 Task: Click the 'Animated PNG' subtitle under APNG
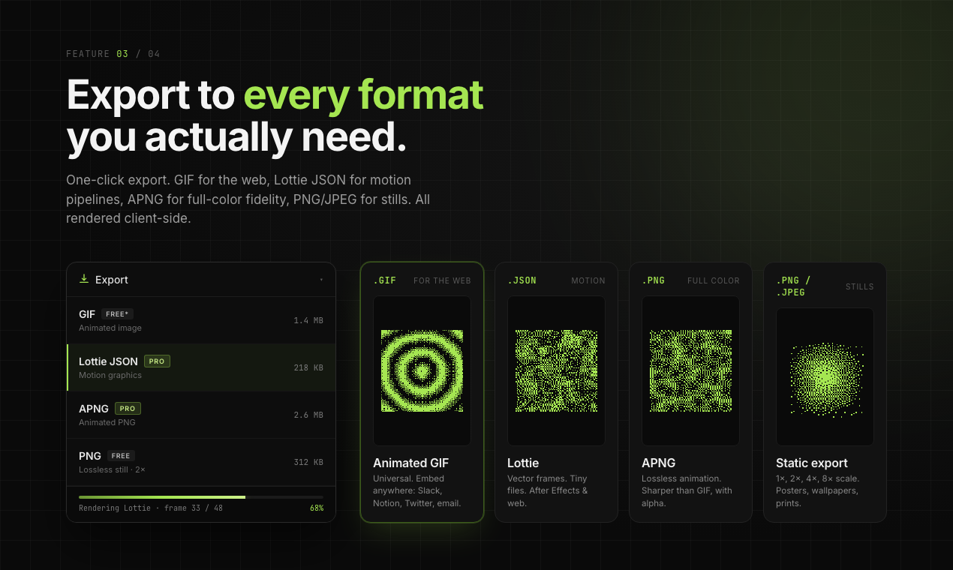[107, 422]
